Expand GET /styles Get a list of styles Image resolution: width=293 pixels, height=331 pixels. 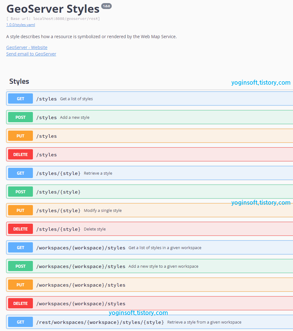(x=150, y=99)
